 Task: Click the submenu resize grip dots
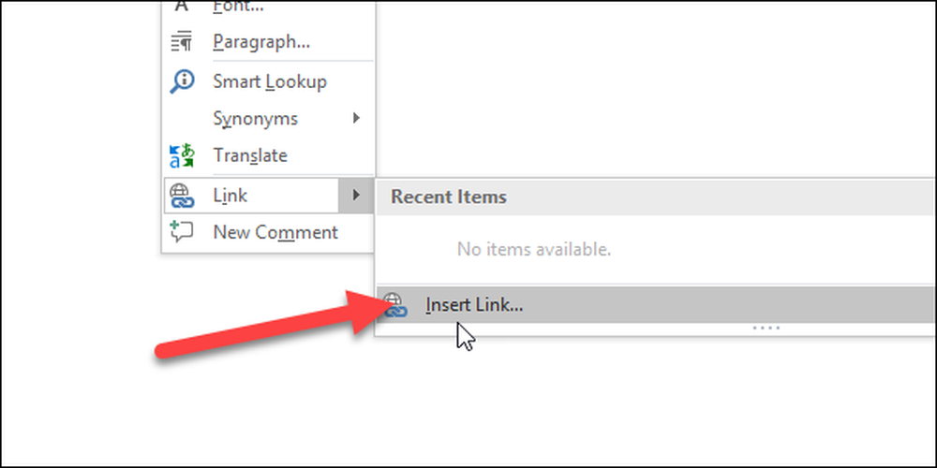pyautogui.click(x=766, y=328)
